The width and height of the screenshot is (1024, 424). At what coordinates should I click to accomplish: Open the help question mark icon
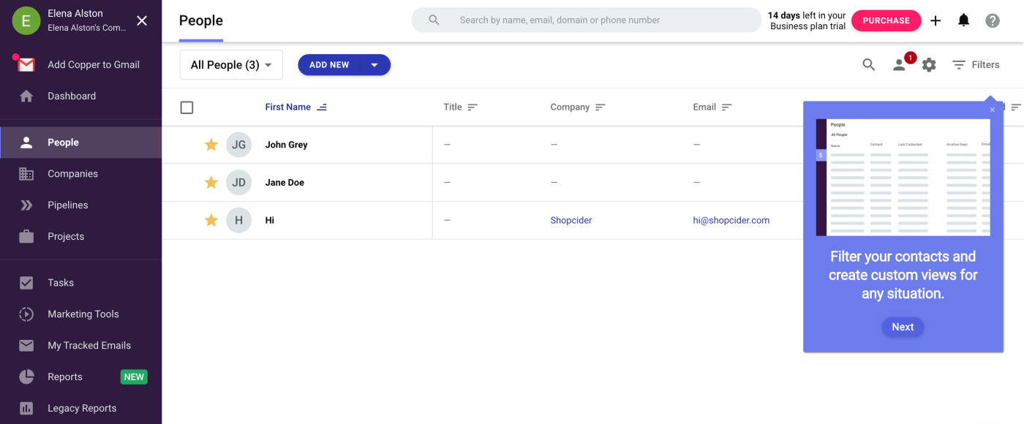click(993, 20)
